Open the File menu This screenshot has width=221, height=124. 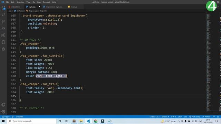[7, 2]
